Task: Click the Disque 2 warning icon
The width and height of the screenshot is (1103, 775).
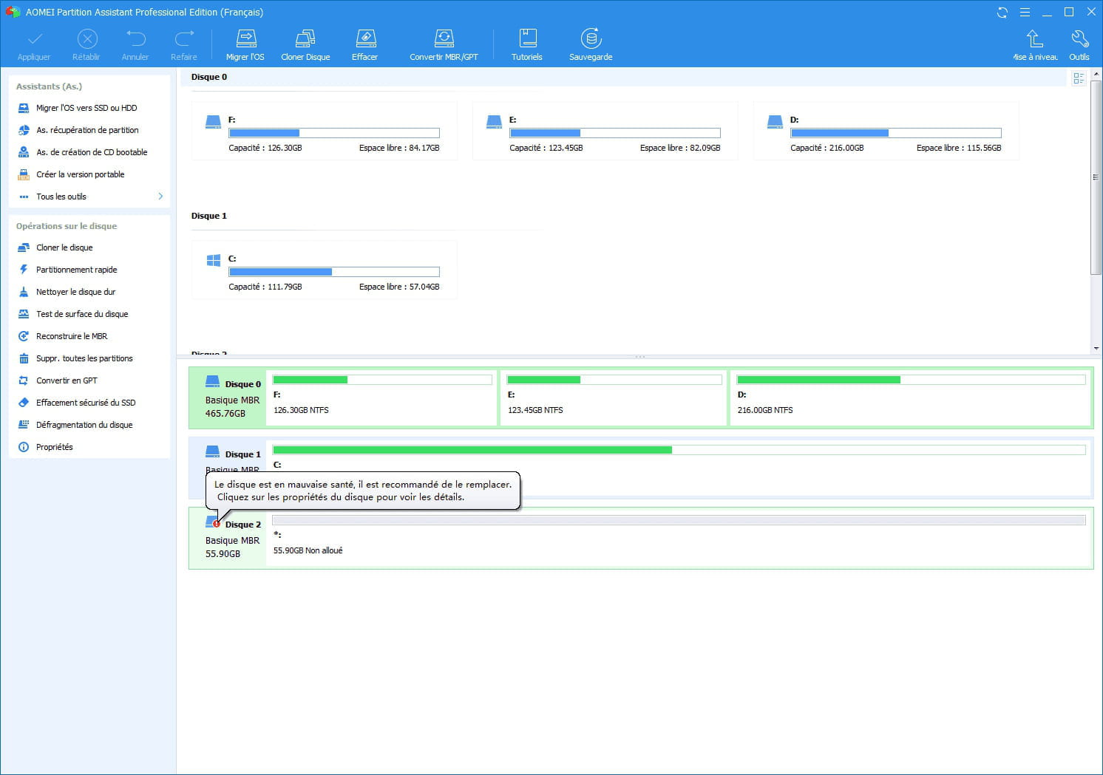Action: (217, 524)
